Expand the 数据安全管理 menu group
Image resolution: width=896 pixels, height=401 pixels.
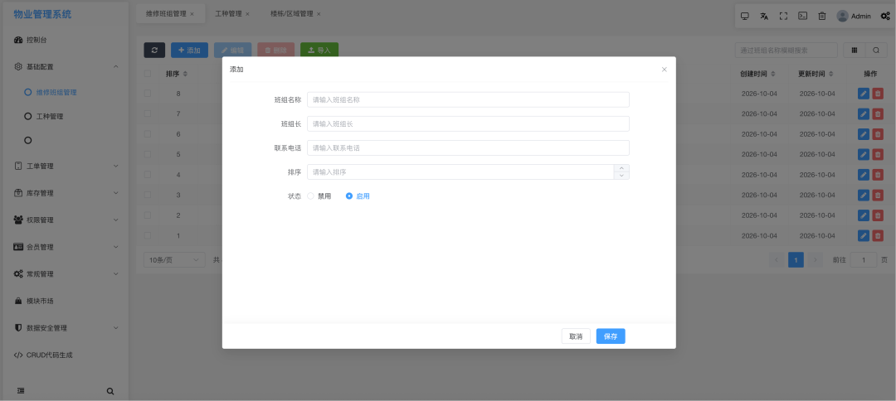coord(67,328)
